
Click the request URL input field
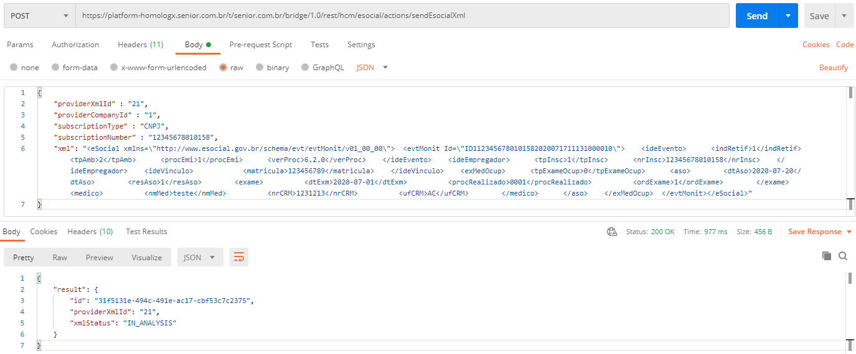tap(402, 16)
